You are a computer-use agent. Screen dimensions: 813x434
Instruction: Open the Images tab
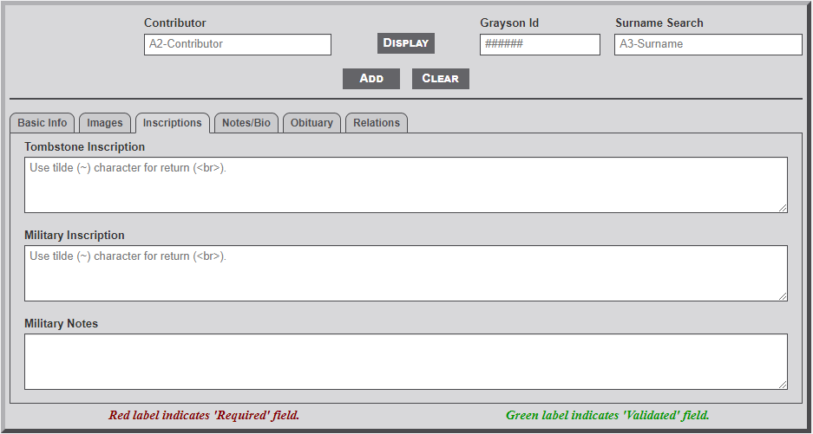tap(106, 123)
